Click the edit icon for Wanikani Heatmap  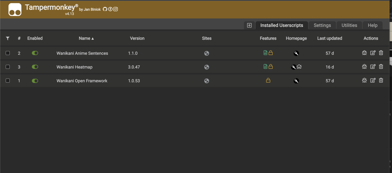click(x=373, y=67)
